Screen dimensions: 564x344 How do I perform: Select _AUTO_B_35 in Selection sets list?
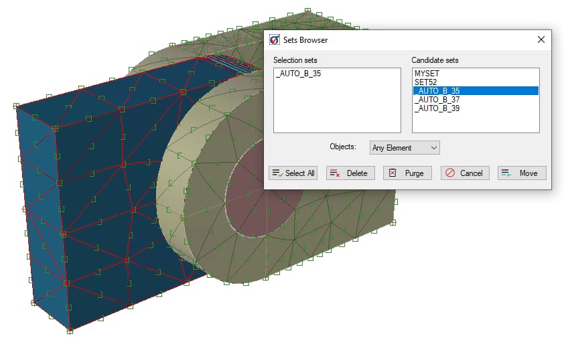click(x=298, y=74)
